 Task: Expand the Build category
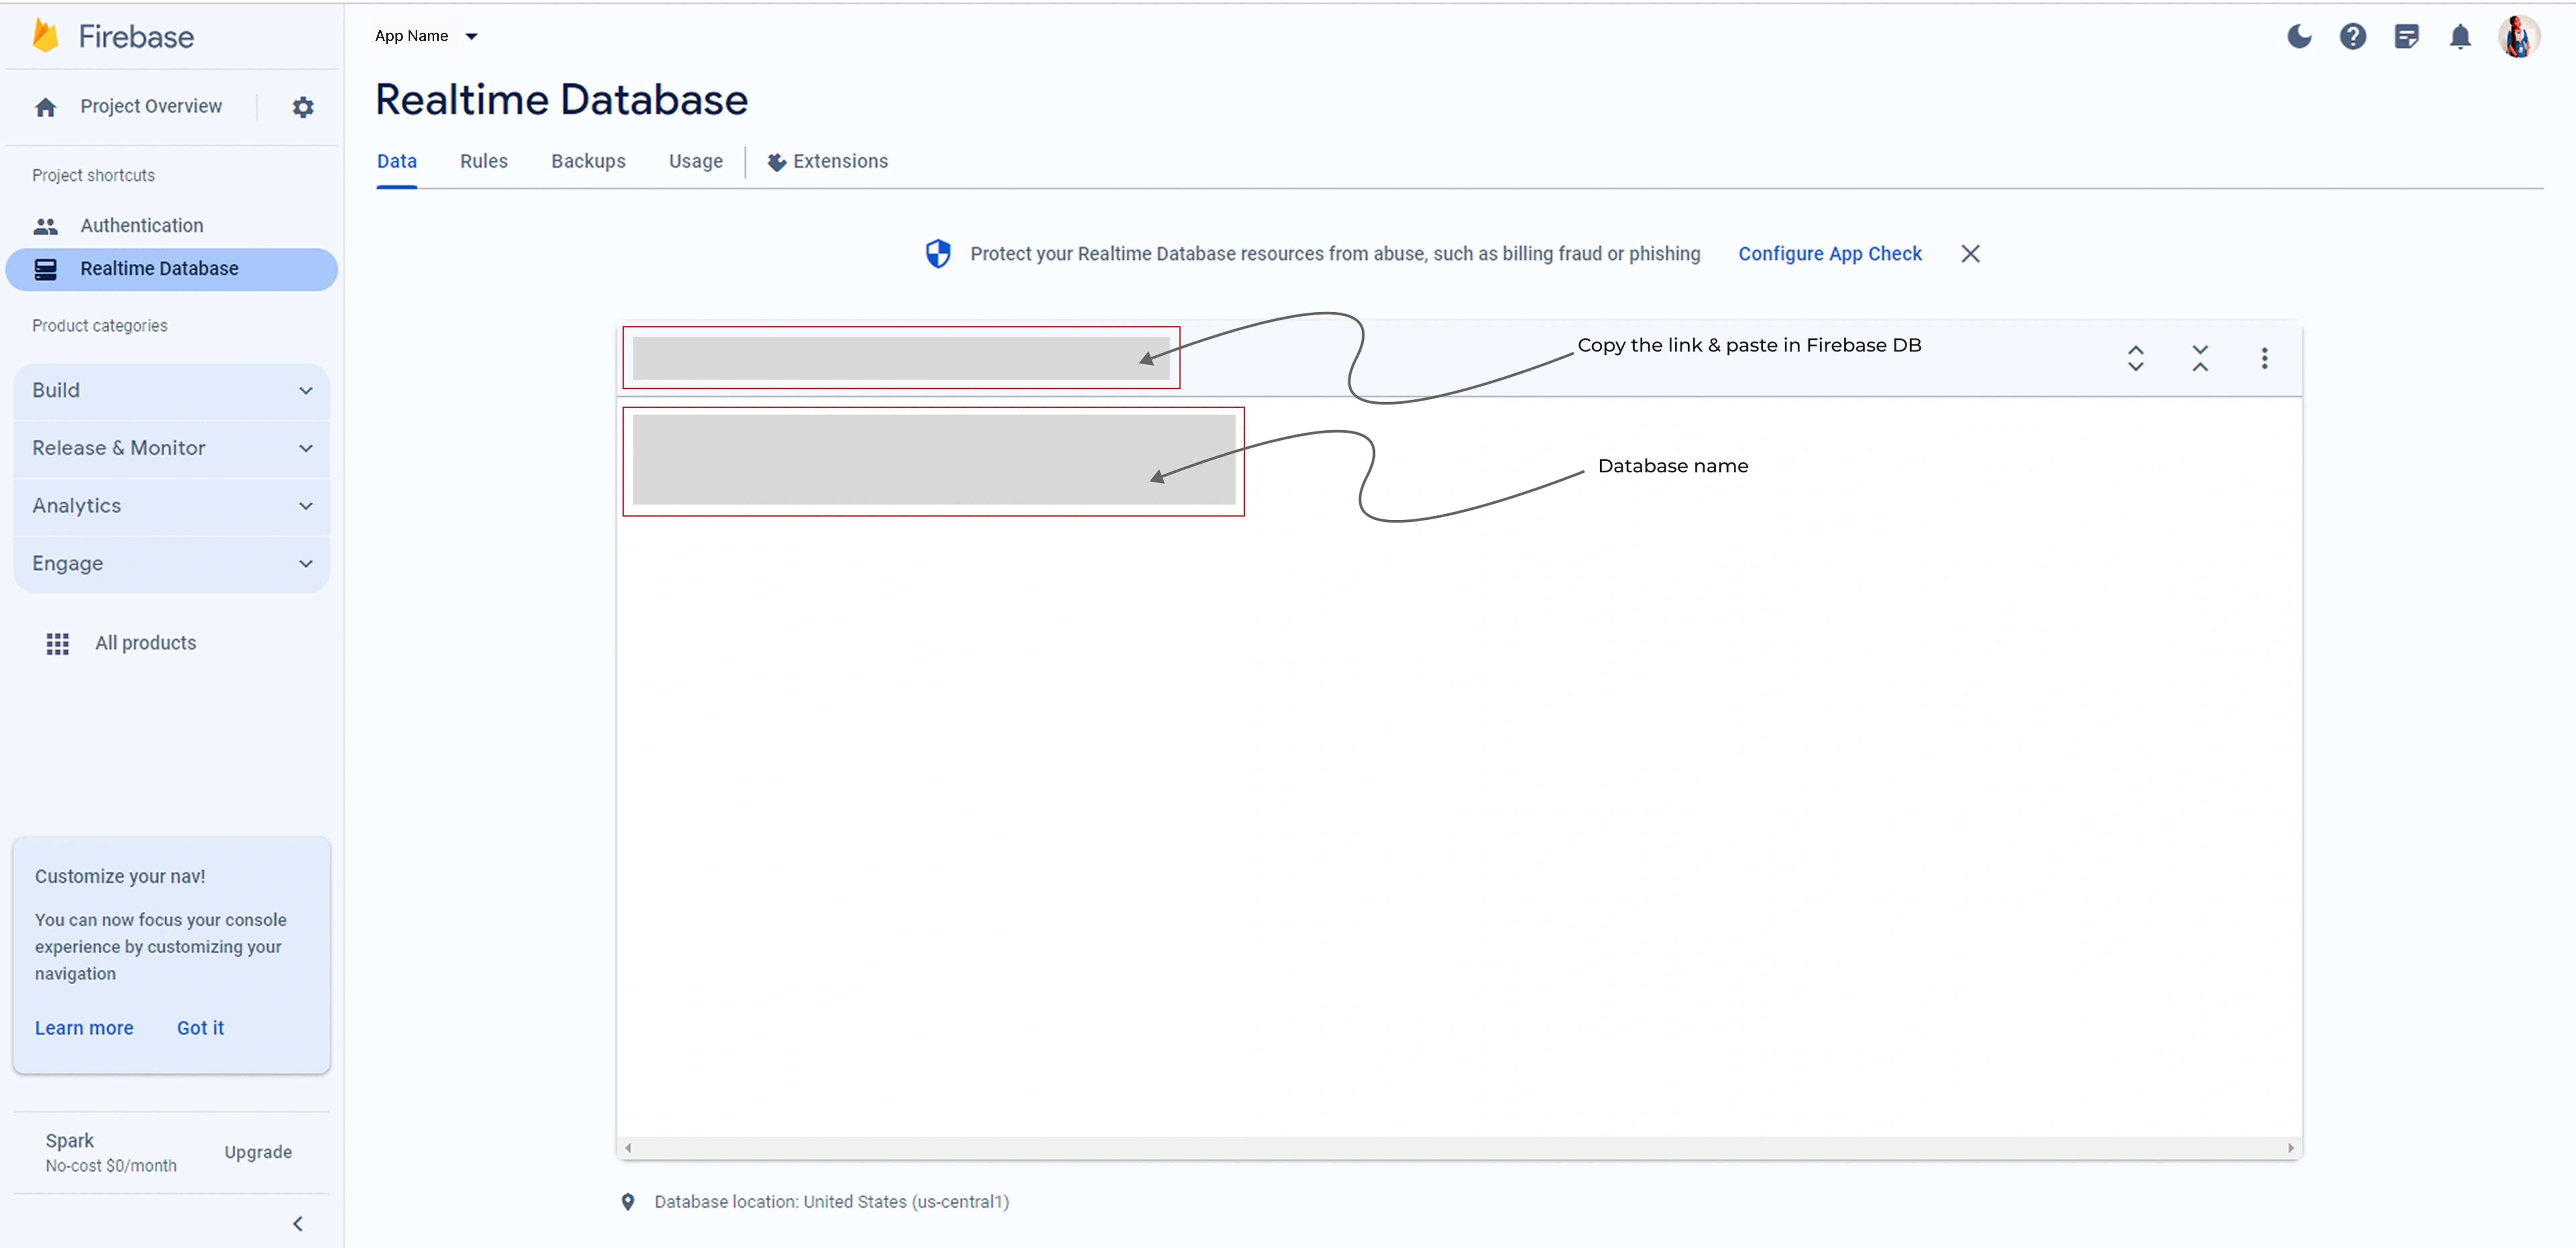(x=172, y=391)
